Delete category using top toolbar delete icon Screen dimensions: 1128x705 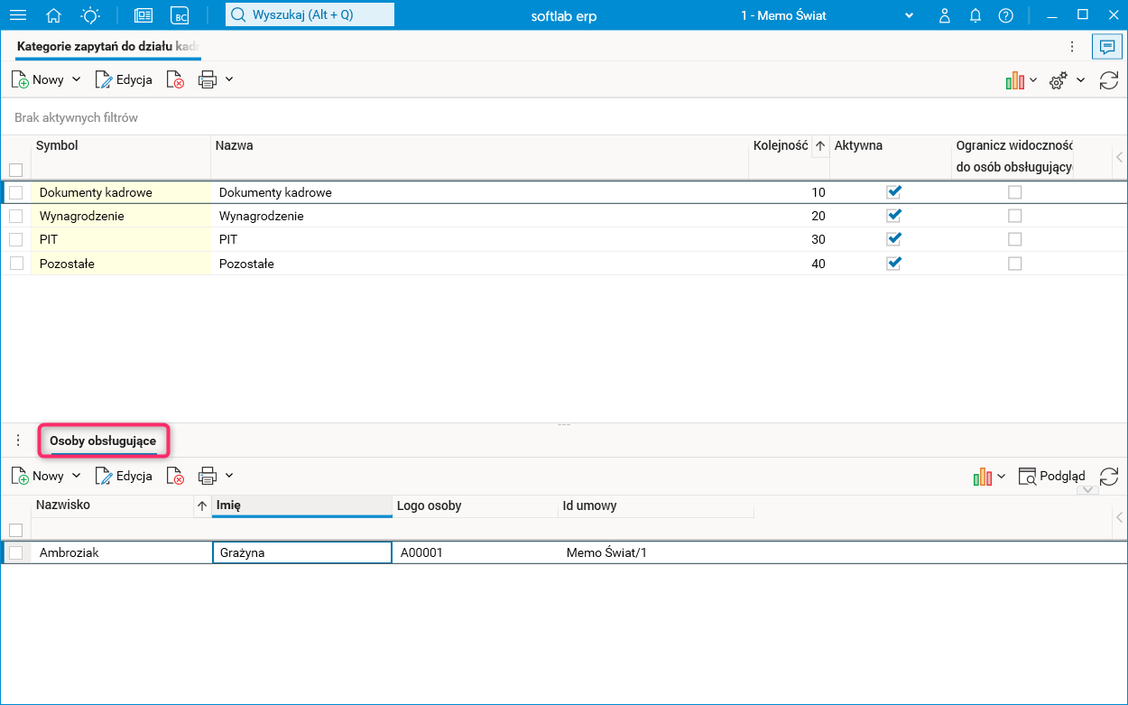point(176,79)
